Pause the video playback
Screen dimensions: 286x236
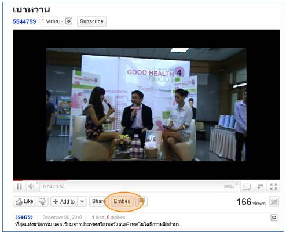coord(19,187)
